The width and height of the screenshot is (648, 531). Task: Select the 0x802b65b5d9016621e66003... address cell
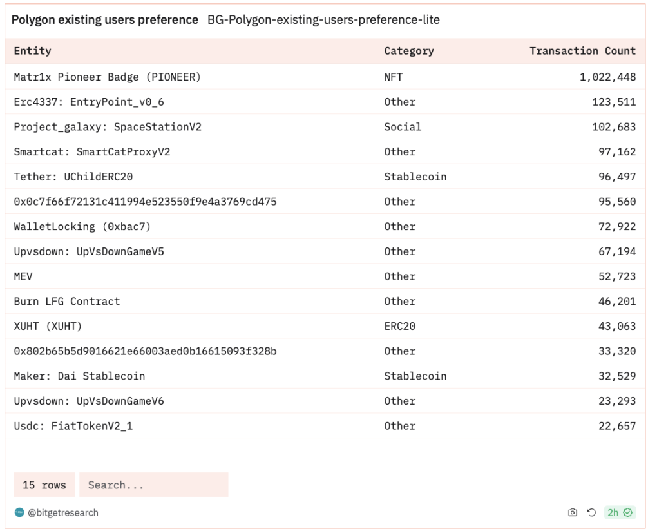pos(145,351)
